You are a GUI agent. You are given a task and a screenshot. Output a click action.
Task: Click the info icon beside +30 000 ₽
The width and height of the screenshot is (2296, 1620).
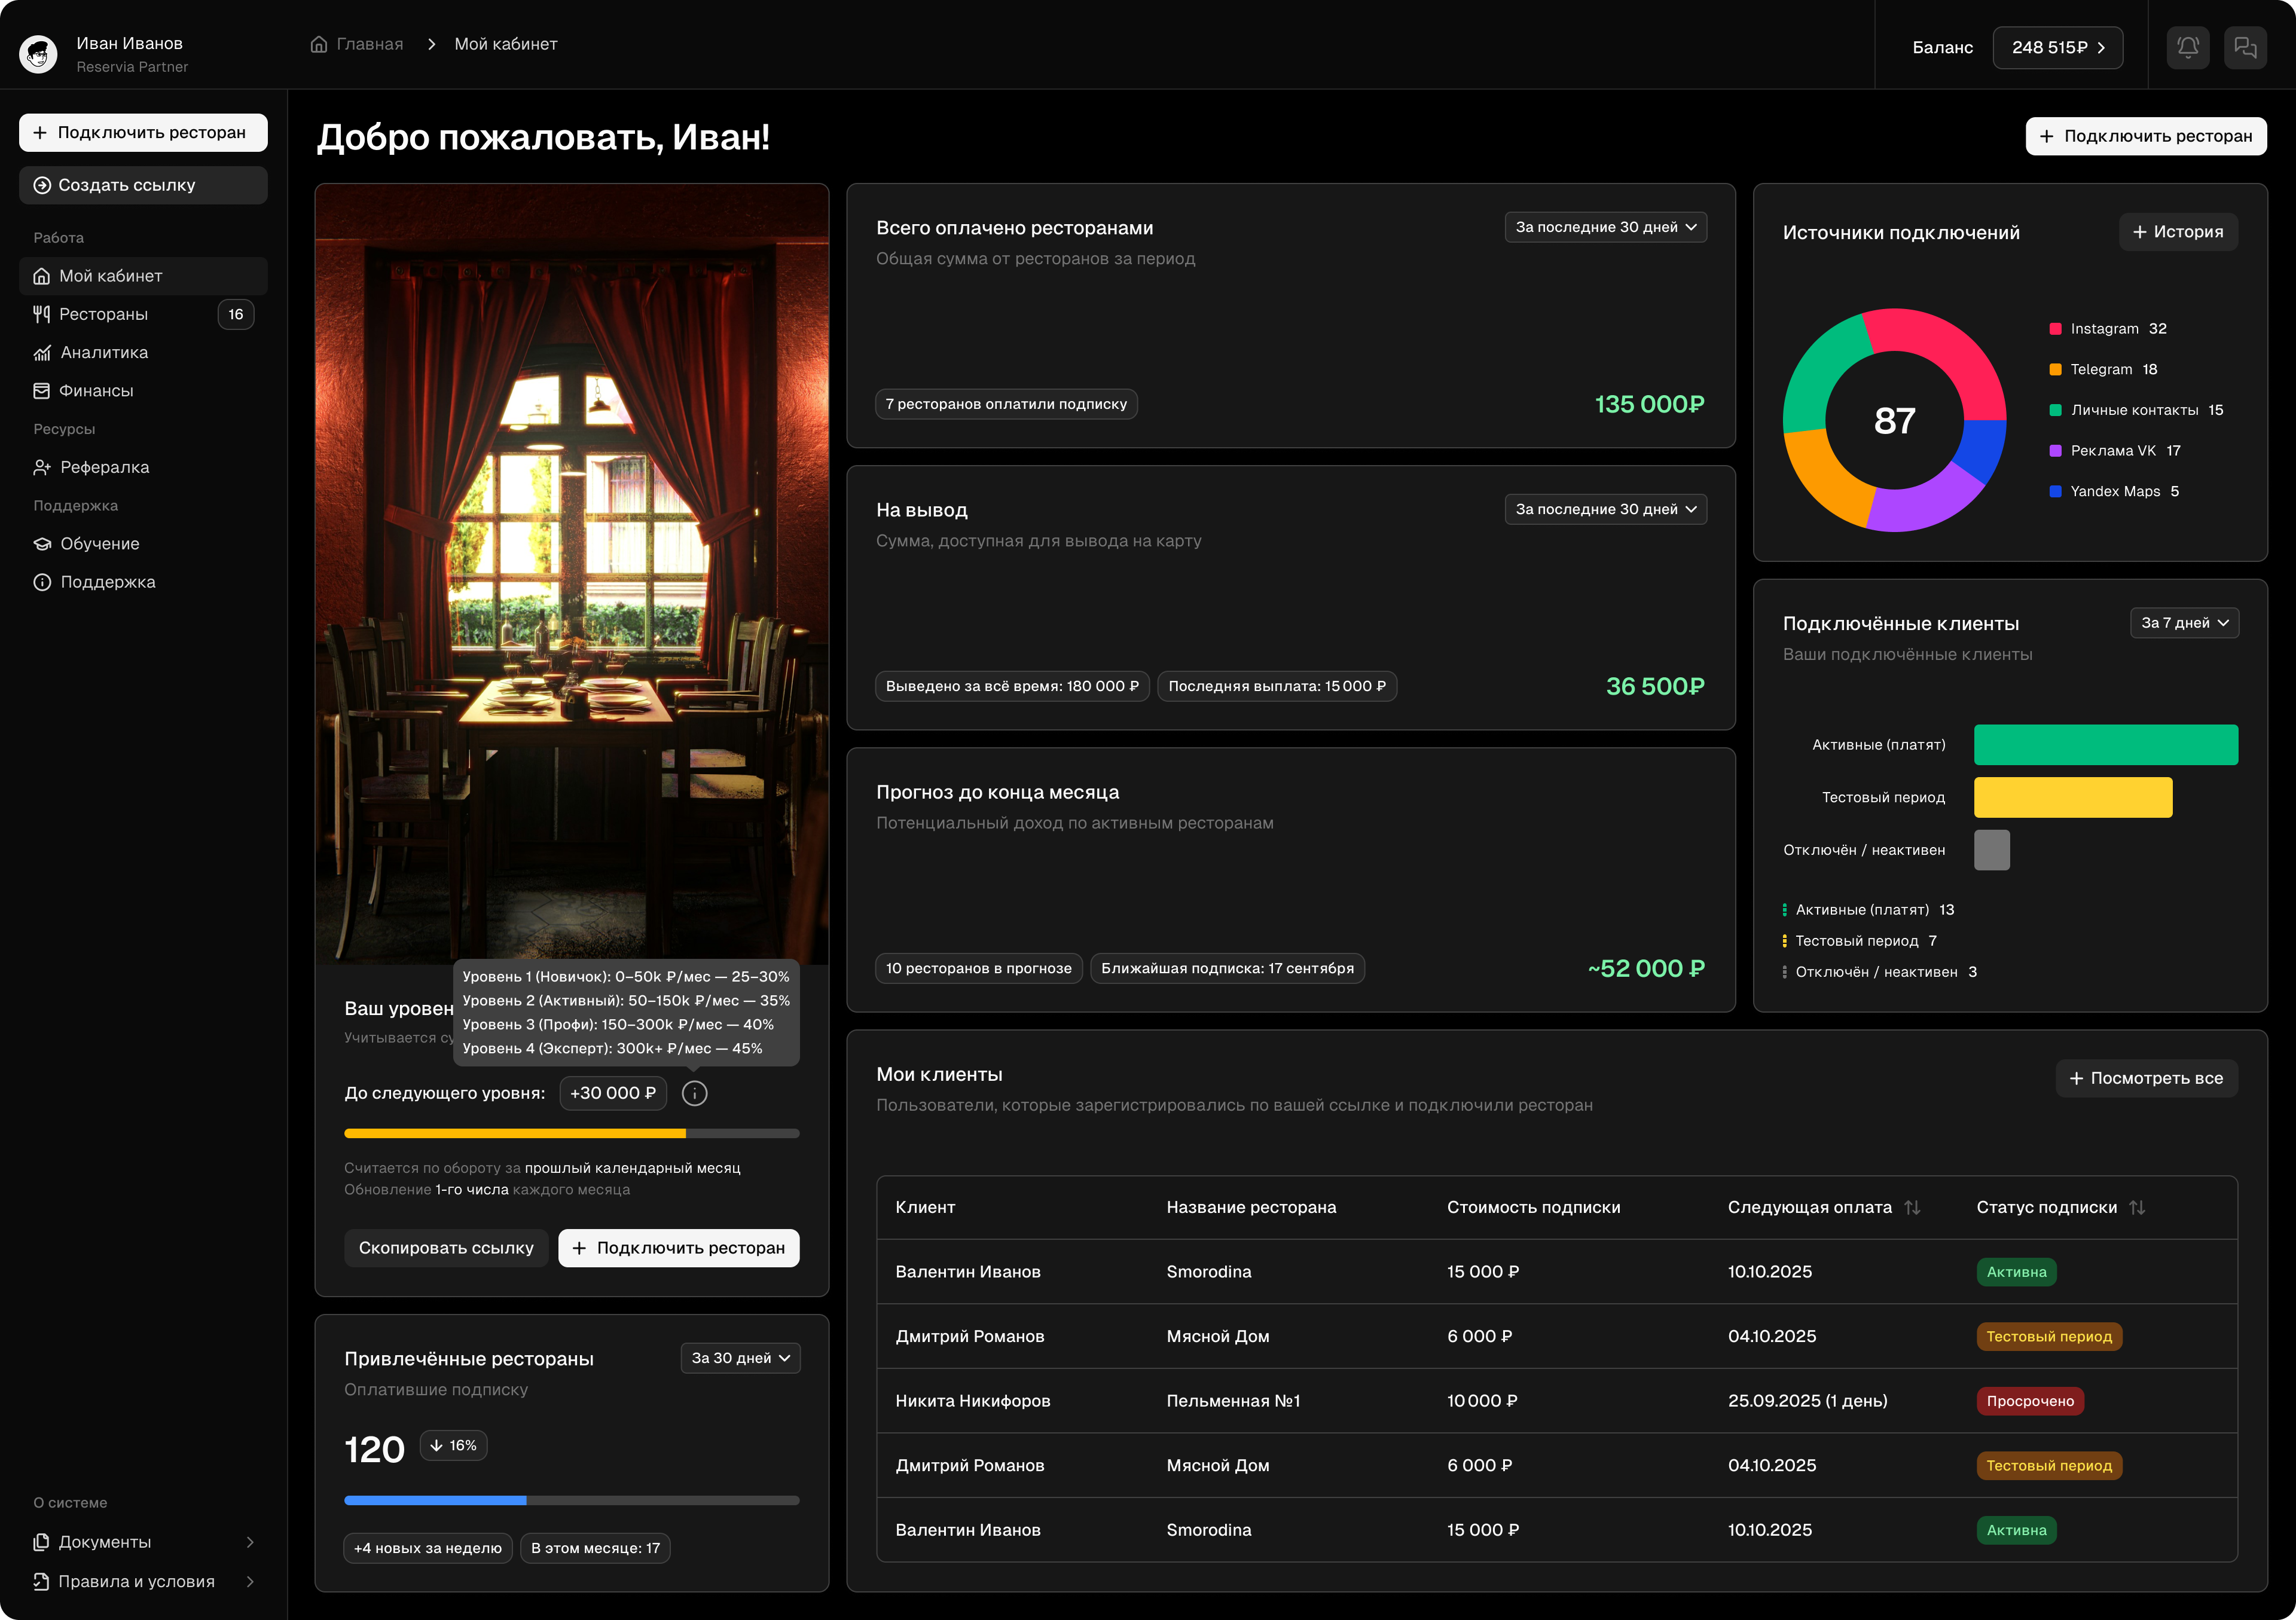pyautogui.click(x=694, y=1093)
